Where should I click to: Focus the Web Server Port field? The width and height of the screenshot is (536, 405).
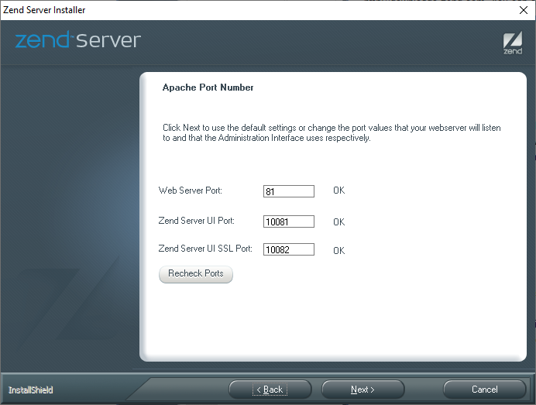288,191
